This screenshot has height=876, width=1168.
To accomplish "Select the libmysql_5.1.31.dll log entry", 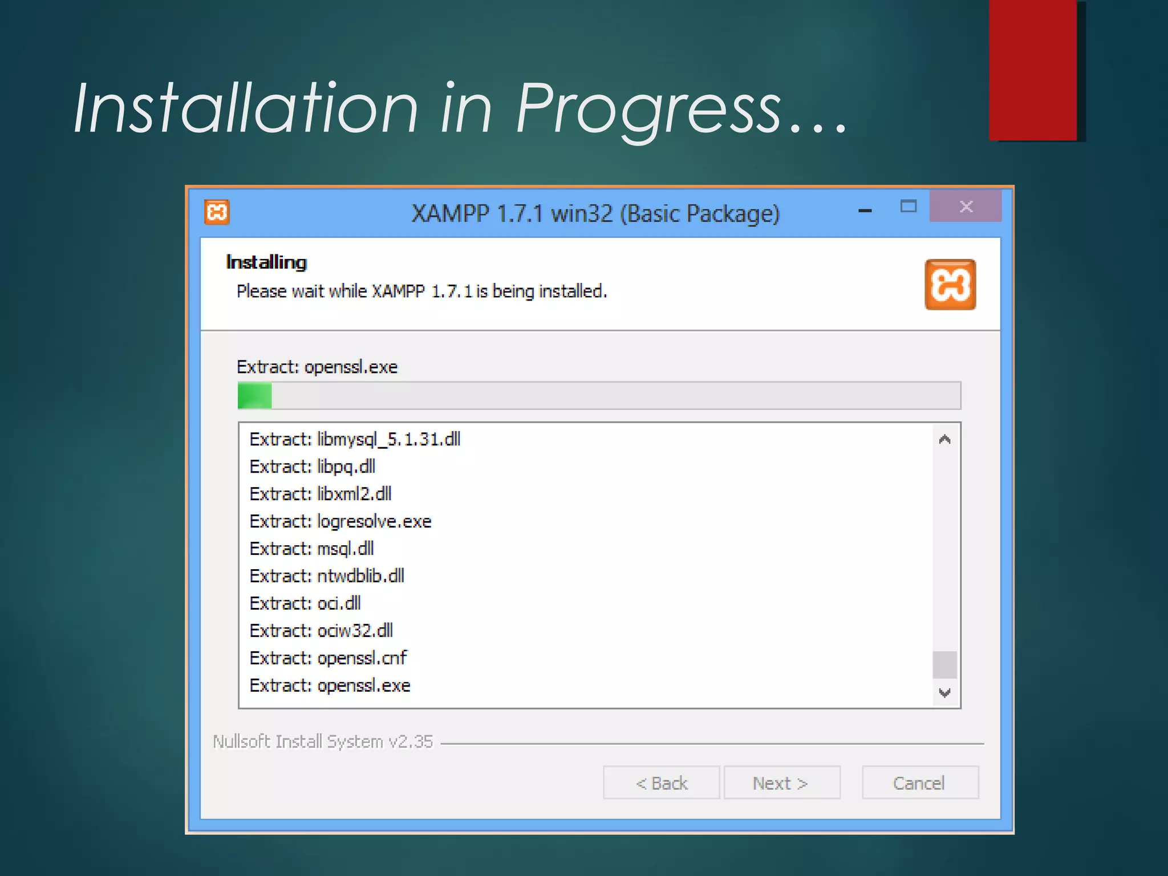I will 355,440.
